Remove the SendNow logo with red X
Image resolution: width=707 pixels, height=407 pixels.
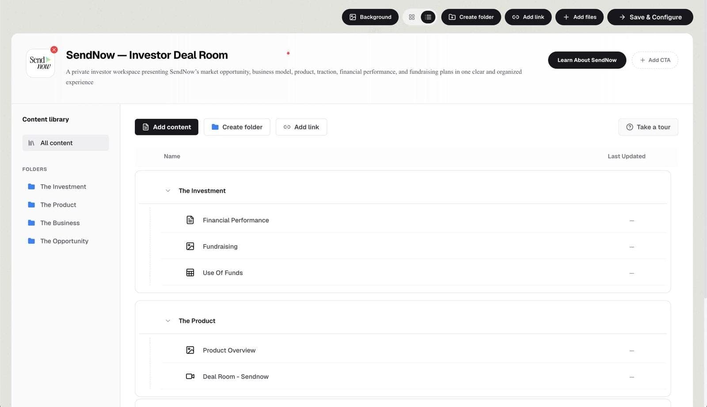[x=54, y=49]
